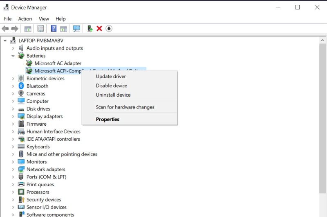Screen dimensions: 327x217
Task: Click the Disk drives icon
Action: pos(21,109)
